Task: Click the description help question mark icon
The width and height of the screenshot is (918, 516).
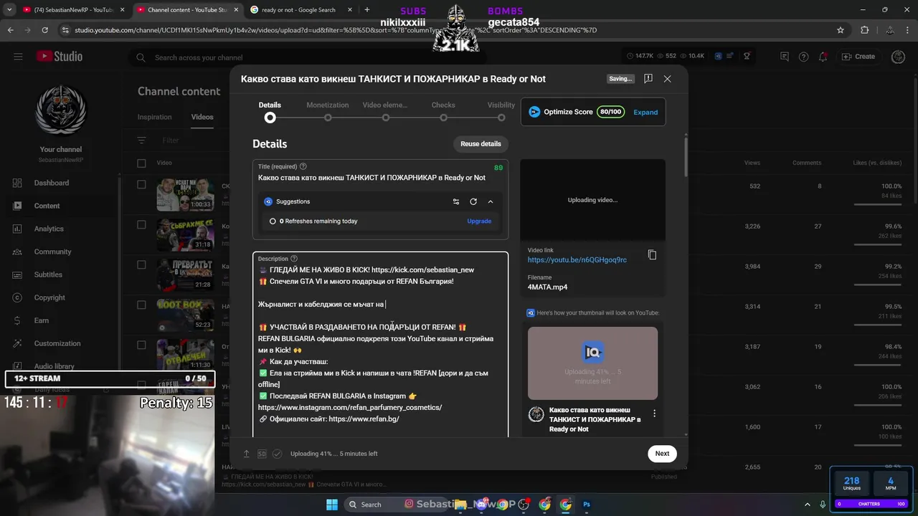Action: coord(293,259)
